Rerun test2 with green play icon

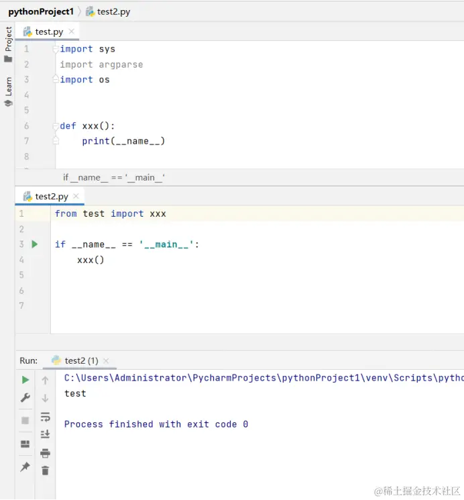tap(25, 380)
